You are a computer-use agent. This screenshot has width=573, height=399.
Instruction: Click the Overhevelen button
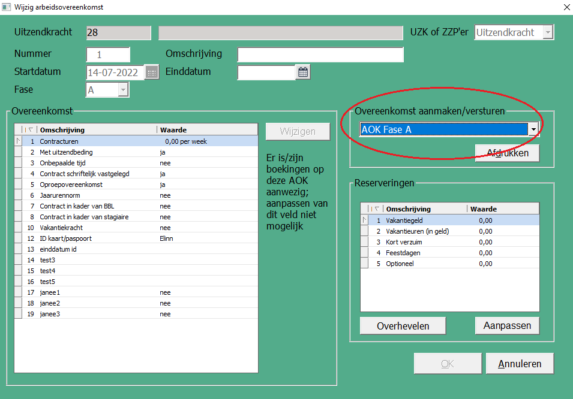(403, 326)
